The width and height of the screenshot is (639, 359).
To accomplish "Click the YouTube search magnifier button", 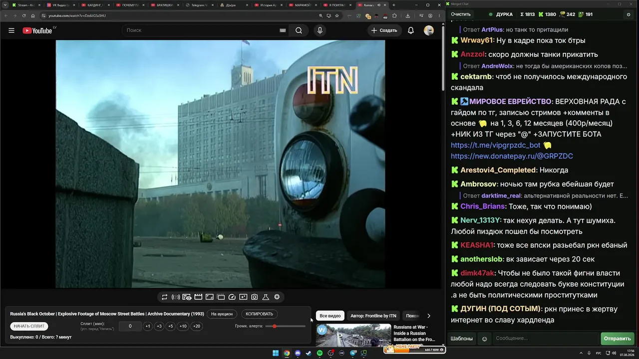I will coord(299,30).
